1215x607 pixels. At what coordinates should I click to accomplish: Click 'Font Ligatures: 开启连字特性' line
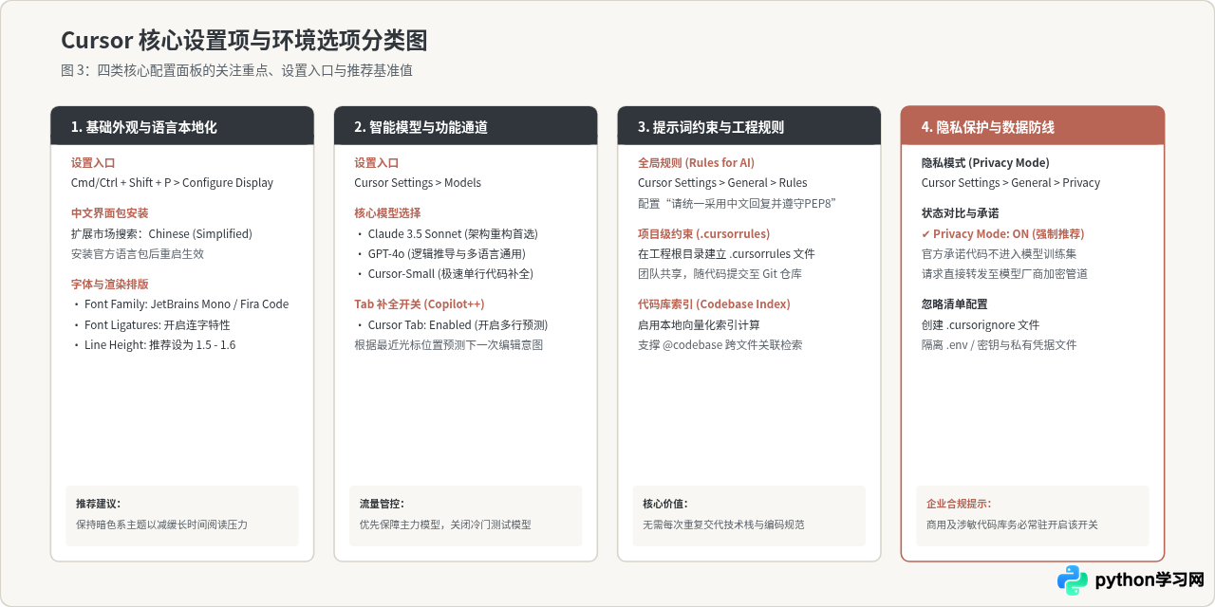(x=157, y=325)
